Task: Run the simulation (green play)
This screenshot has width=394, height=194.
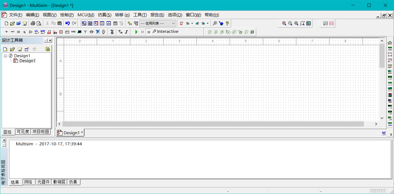Action: coord(136,32)
